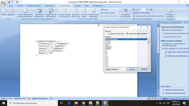Create envelopes with Sobres
This screenshot has height=106, width=189.
[x=4, y=12]
